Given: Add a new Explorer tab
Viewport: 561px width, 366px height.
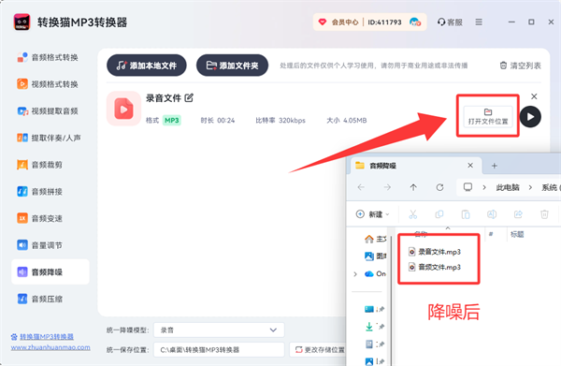Looking at the screenshot, I should (494, 166).
